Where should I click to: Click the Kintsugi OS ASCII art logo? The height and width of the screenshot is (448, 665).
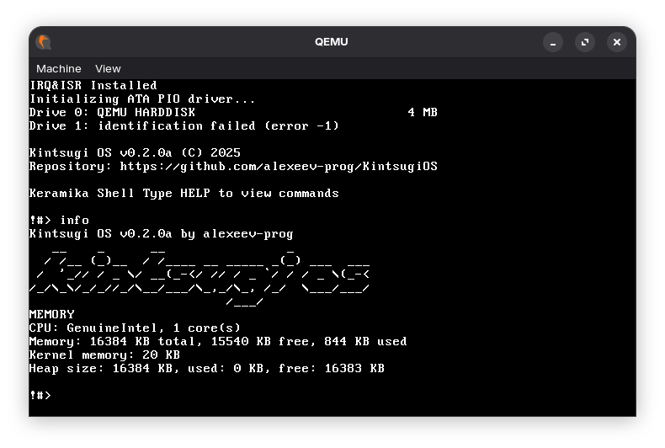pyautogui.click(x=199, y=278)
